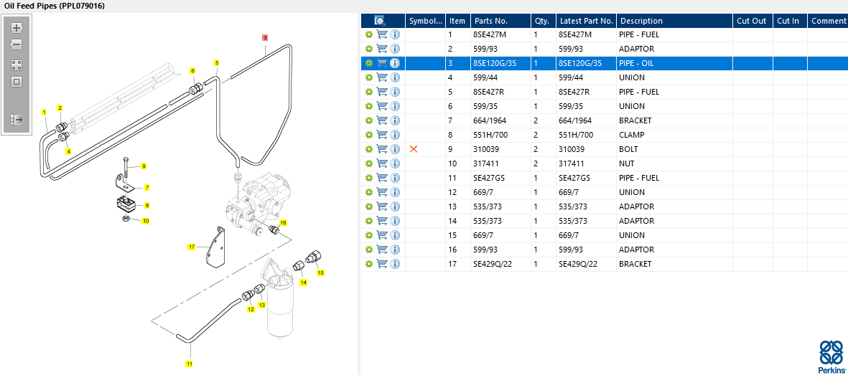Screen dimensions: 848x375
Task: Click green gear icon for item 7 BRACKET
Action: pos(369,120)
